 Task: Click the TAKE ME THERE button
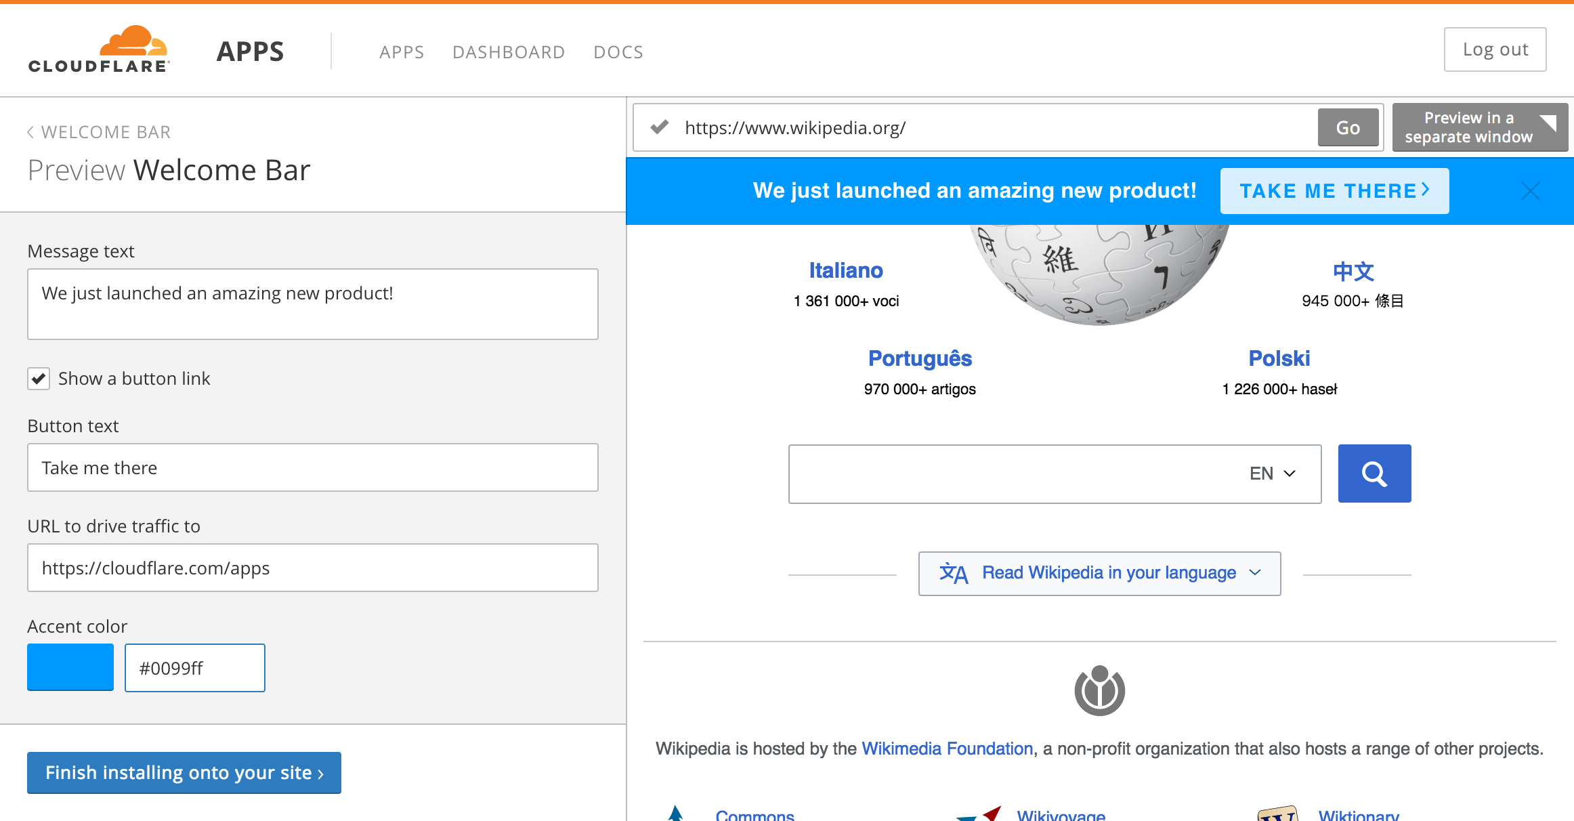pos(1334,191)
